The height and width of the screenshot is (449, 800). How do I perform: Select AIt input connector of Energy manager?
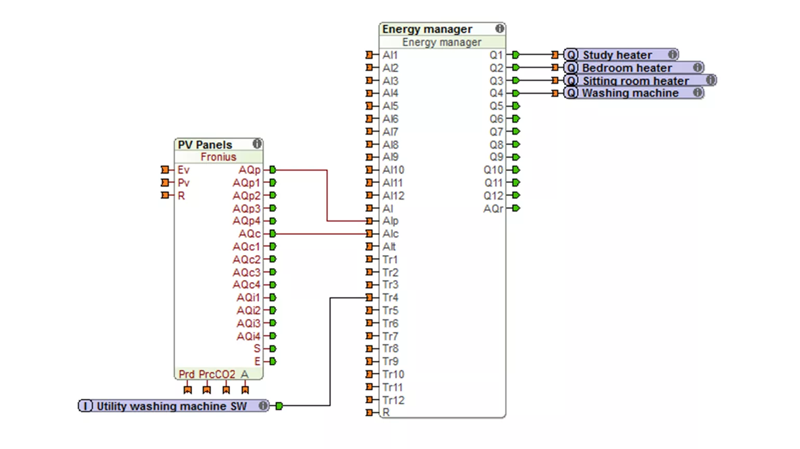(369, 246)
